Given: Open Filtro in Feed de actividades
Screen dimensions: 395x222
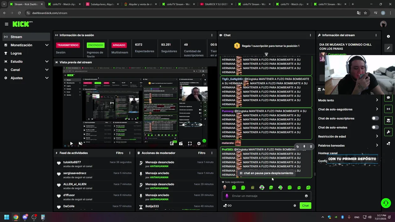Looking at the screenshot, I should click(119, 153).
